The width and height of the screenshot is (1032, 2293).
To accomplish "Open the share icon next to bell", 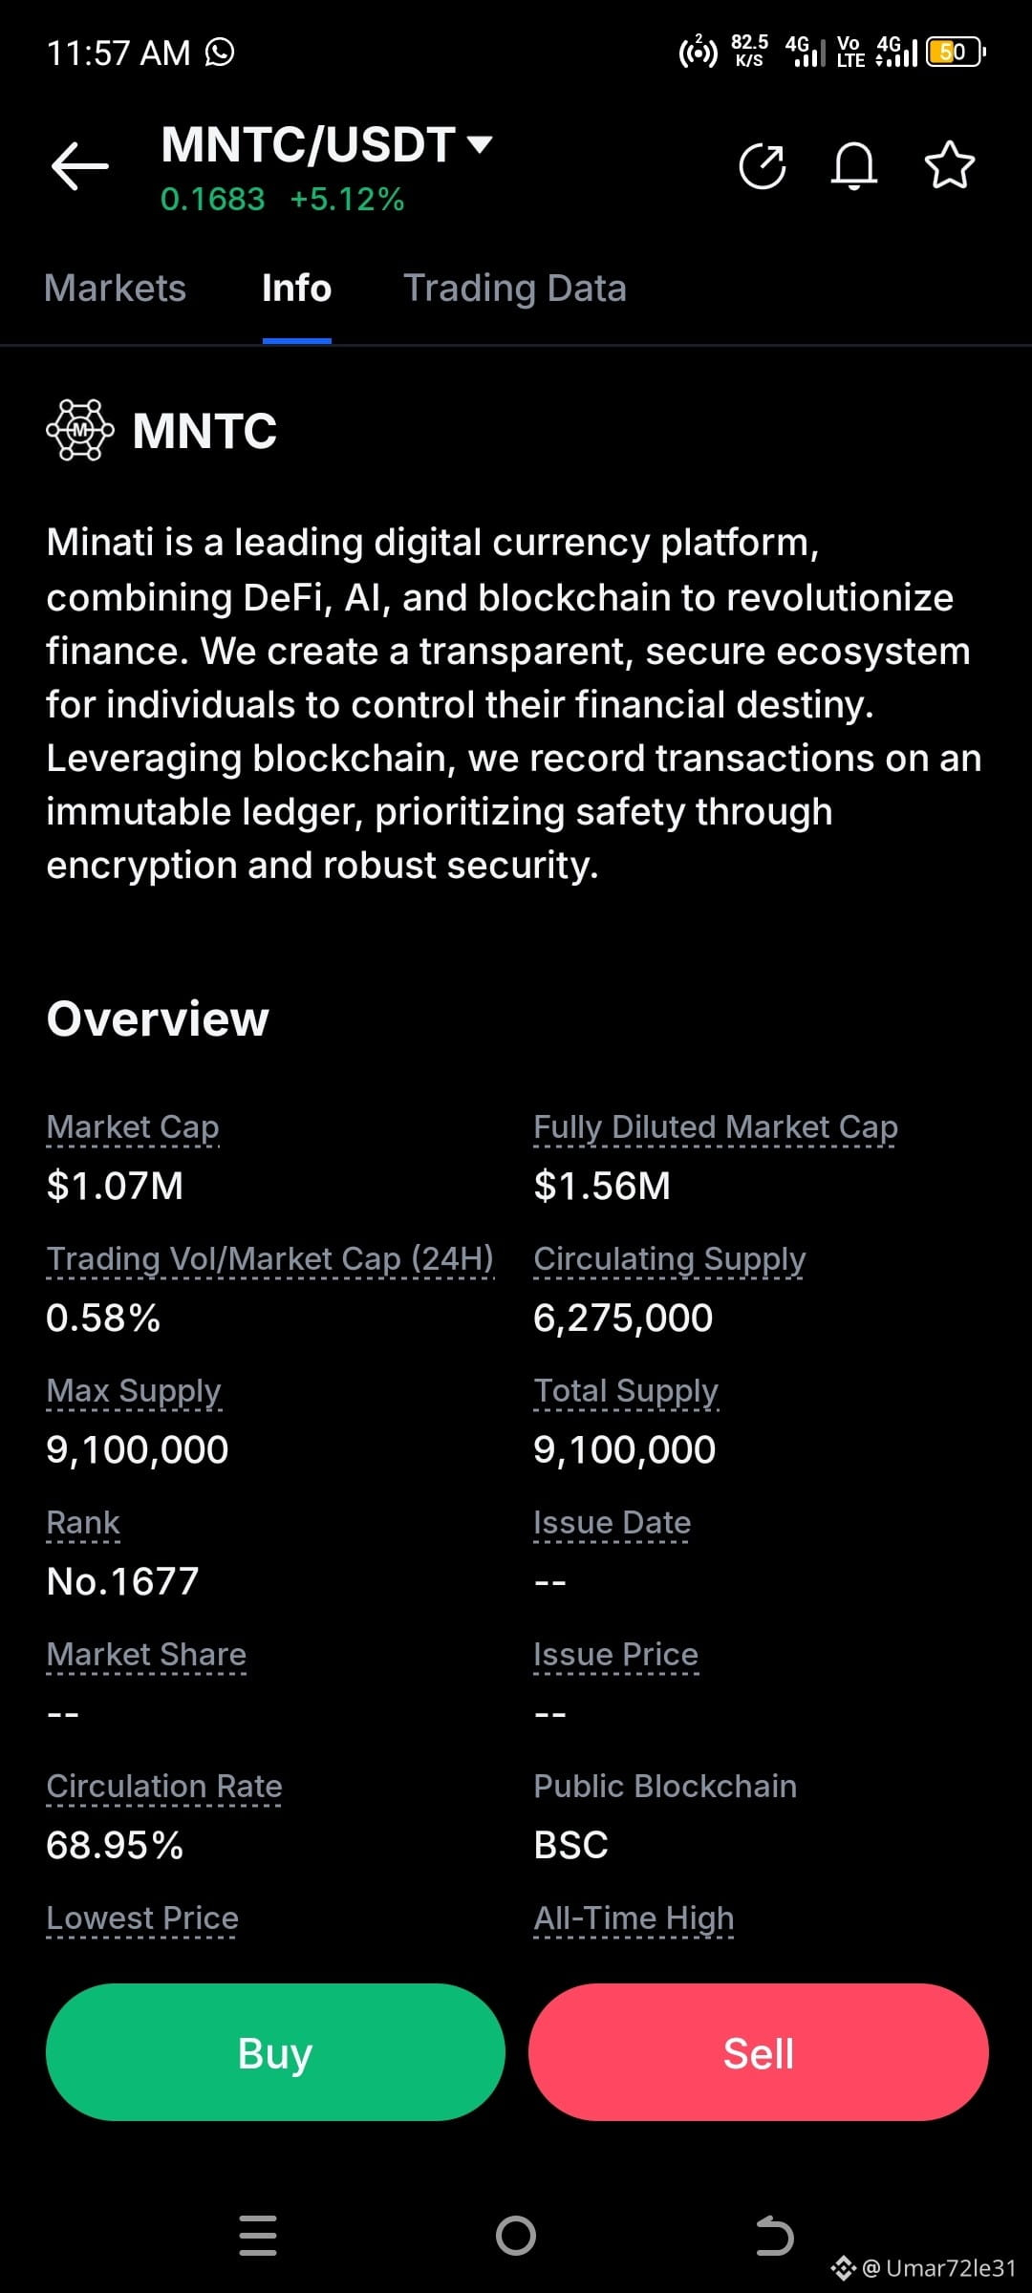I will pyautogui.click(x=763, y=166).
